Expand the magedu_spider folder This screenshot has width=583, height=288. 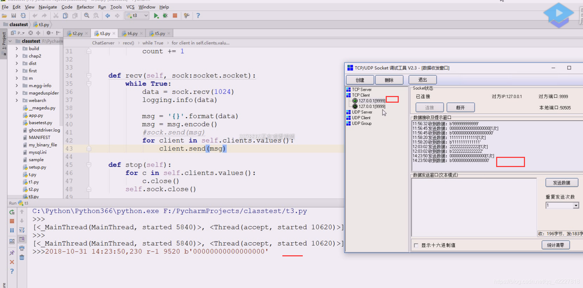coord(17,93)
